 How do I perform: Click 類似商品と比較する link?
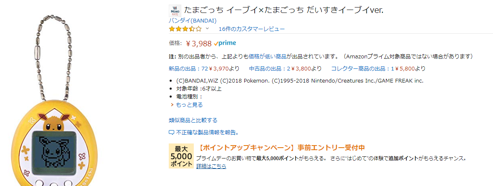pyautogui.click(x=193, y=120)
